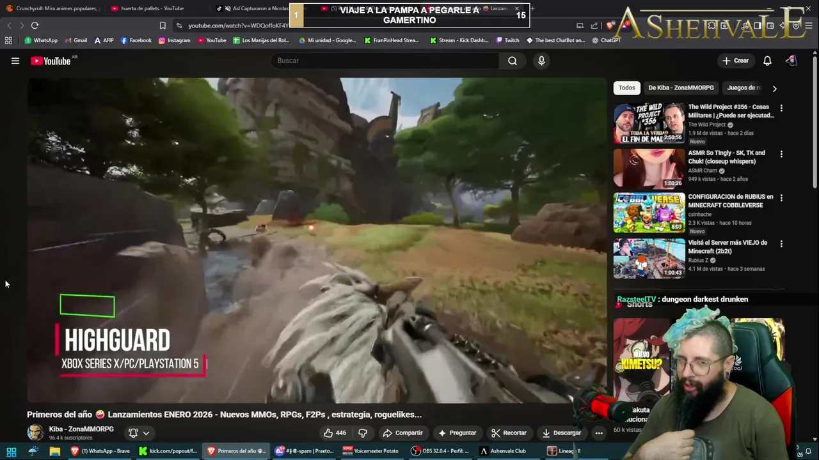
Task: Click the video player area
Action: 317,240
